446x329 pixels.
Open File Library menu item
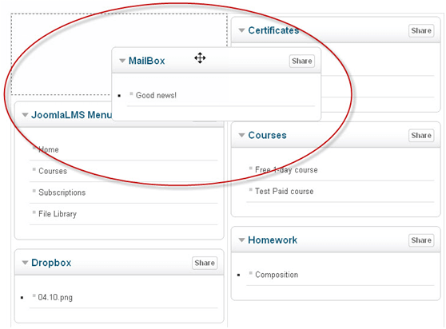[58, 214]
